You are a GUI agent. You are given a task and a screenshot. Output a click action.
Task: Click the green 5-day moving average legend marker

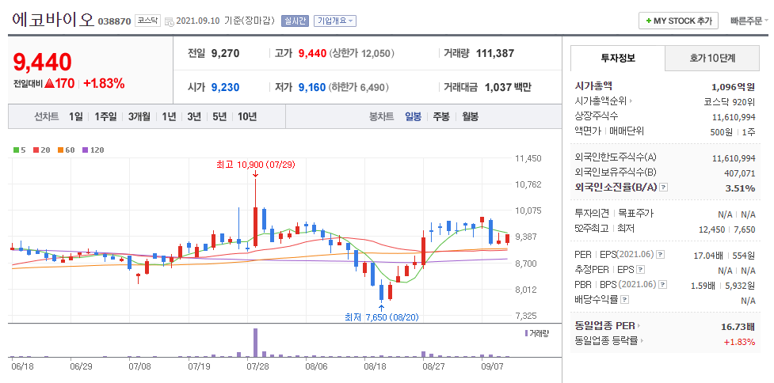[x=16, y=150]
